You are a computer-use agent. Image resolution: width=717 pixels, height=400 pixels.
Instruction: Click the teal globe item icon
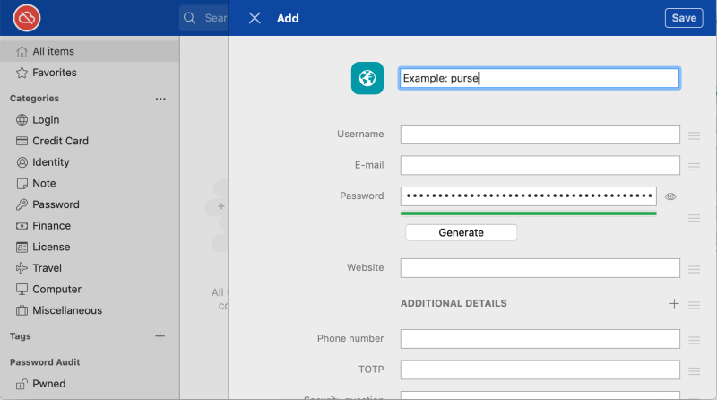pos(367,78)
